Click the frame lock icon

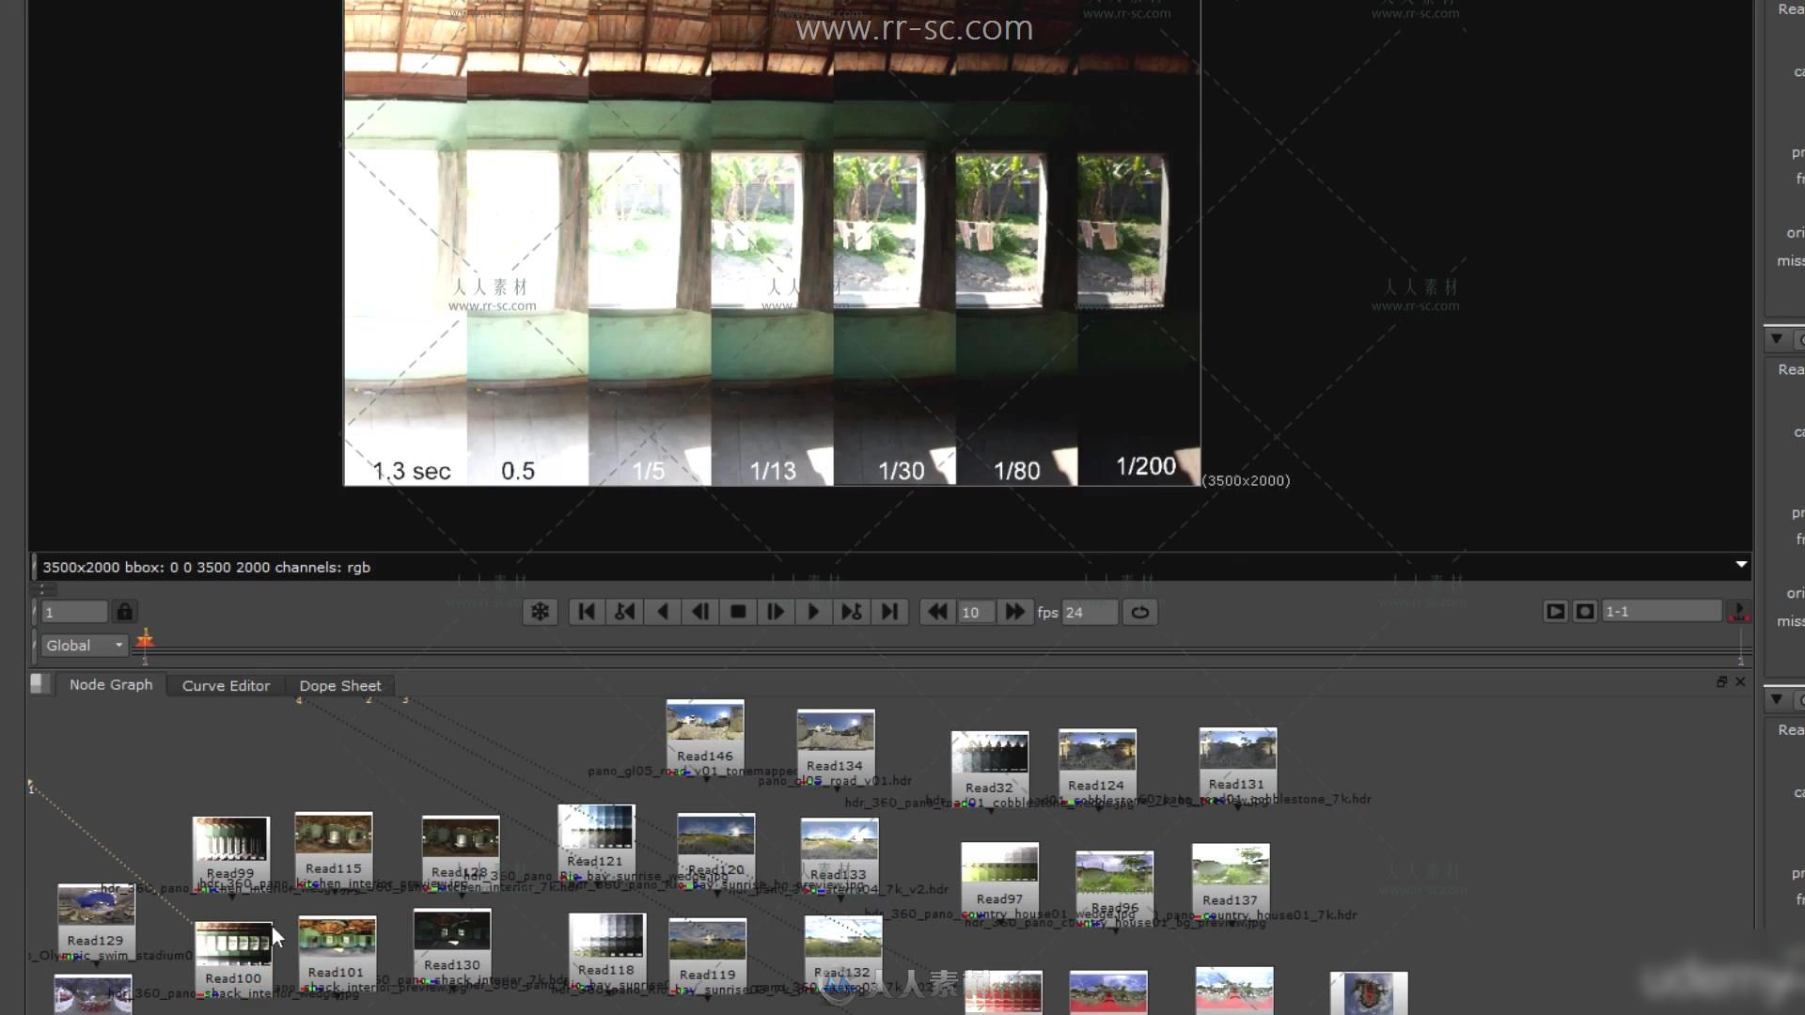124,612
